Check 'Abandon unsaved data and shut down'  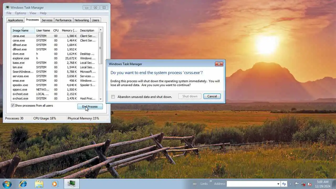point(113,97)
